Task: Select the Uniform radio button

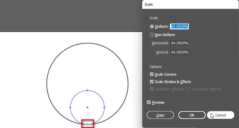Action: 152,27
